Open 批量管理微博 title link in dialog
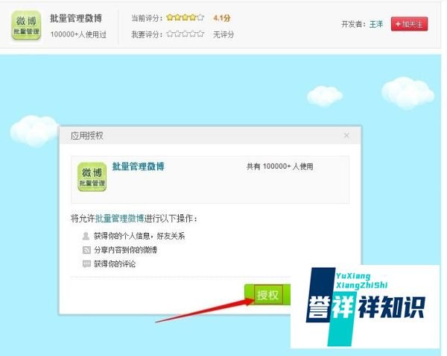447x356 pixels. click(139, 166)
